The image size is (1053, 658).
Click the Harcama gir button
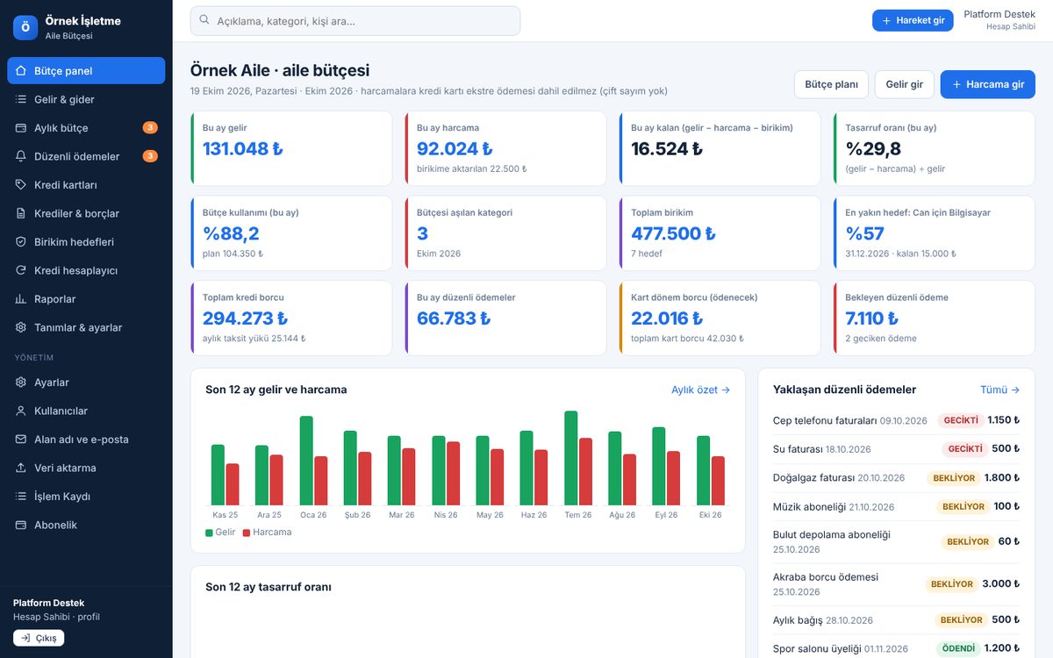[988, 84]
